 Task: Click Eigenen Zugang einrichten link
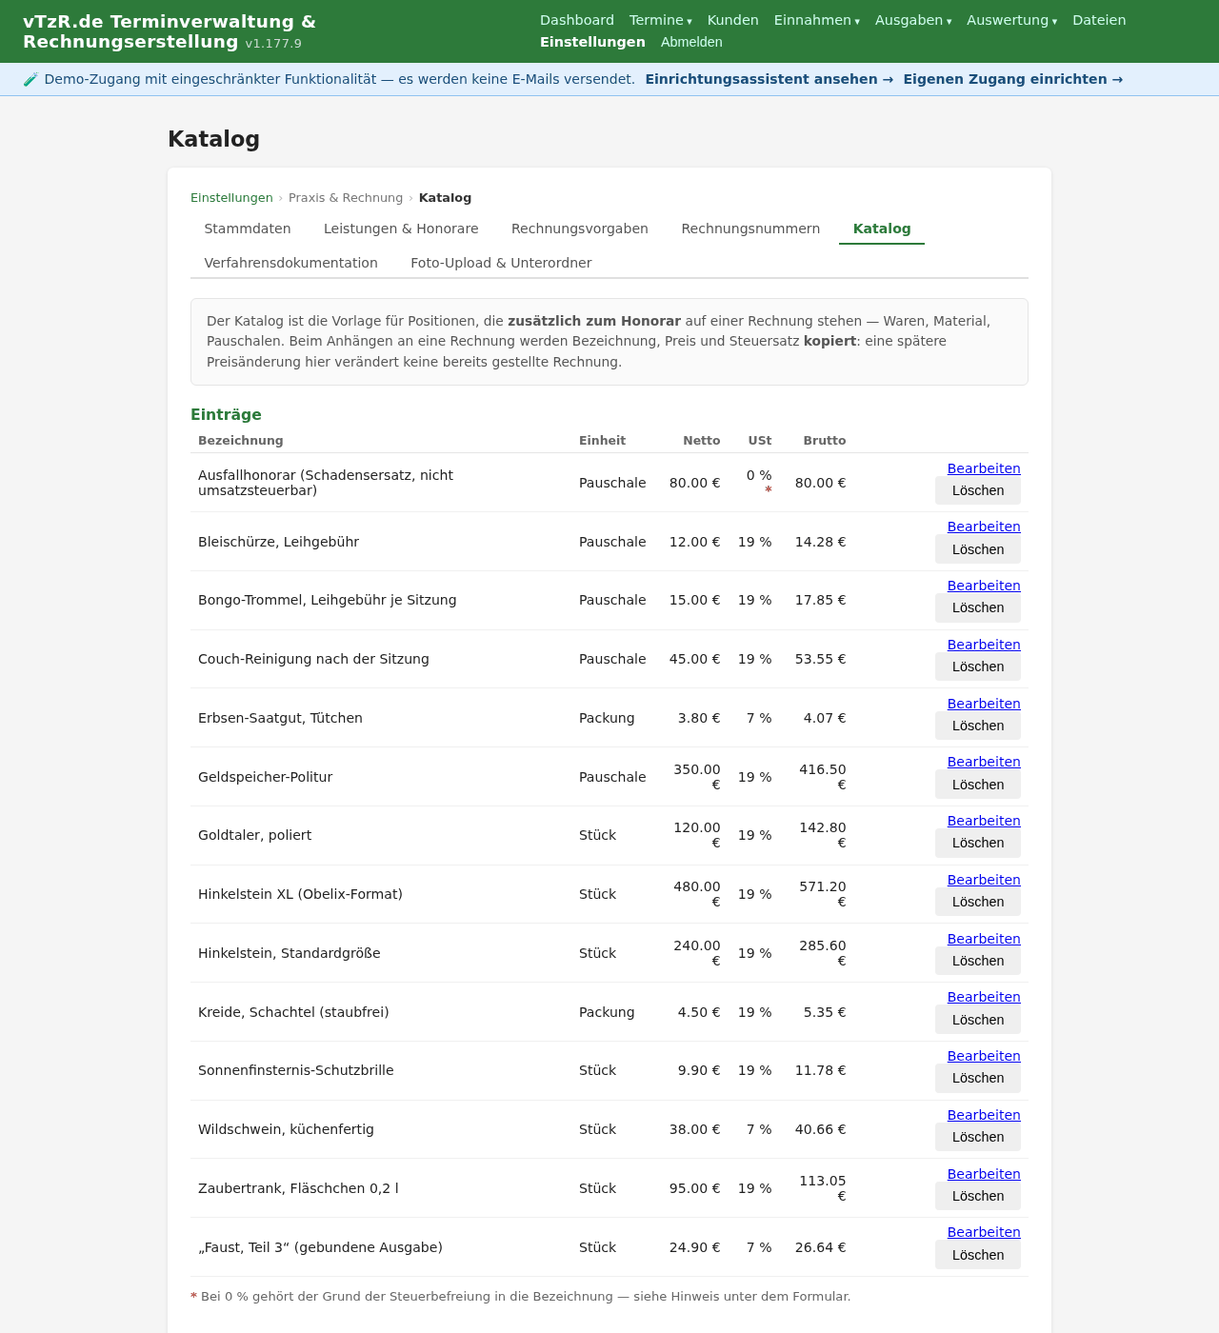[1013, 79]
